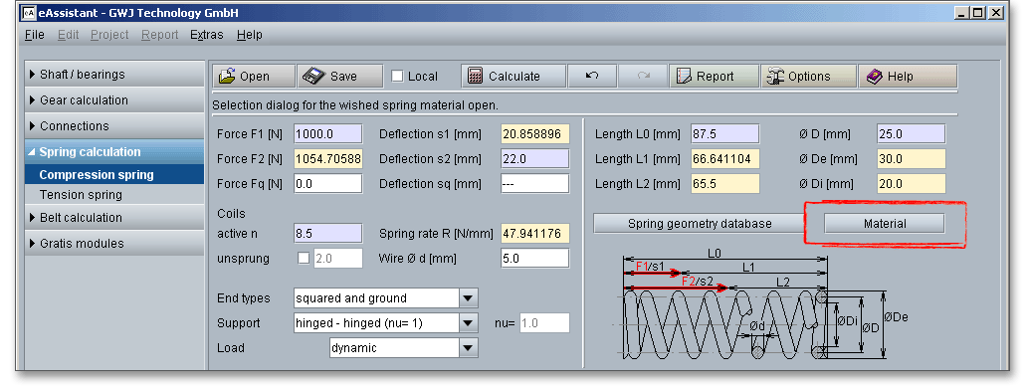Open the Project menu
The height and width of the screenshot is (386, 1025).
click(109, 35)
